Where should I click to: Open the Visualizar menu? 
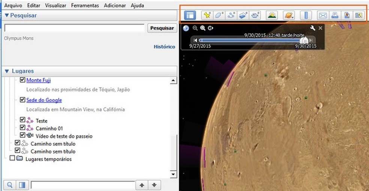(55, 5)
